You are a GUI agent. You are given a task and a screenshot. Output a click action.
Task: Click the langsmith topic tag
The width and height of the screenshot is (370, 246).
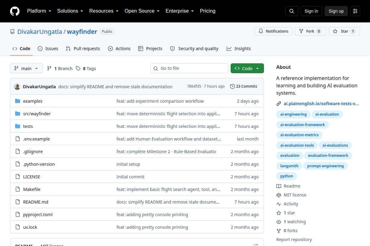tap(289, 166)
